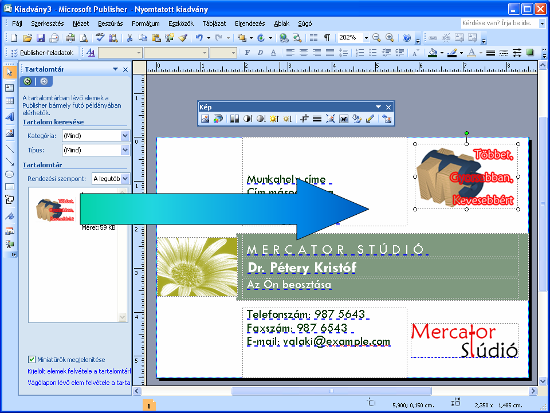Viewport: 550px width, 413px height.
Task: Select the Line drawing tool
Action: click(10, 149)
